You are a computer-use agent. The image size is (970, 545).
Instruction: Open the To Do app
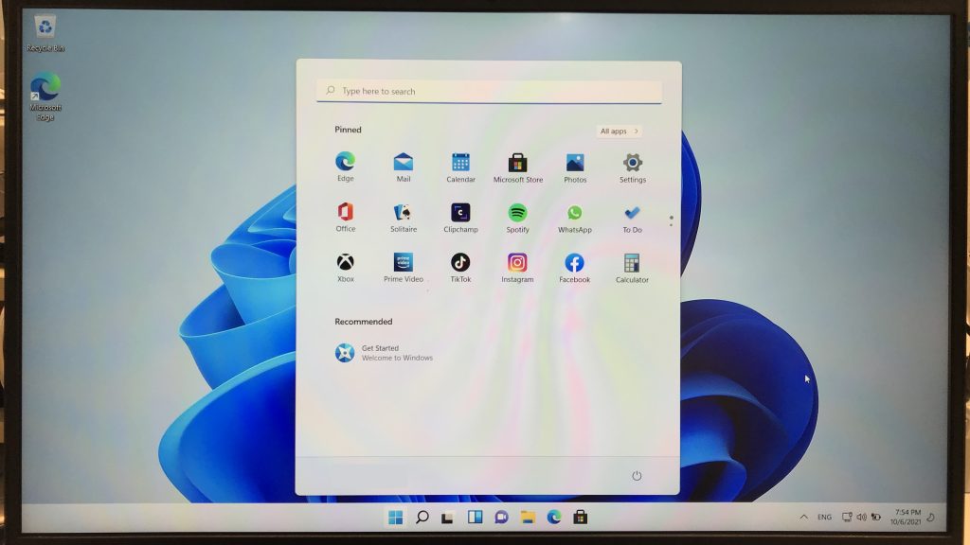632,219
